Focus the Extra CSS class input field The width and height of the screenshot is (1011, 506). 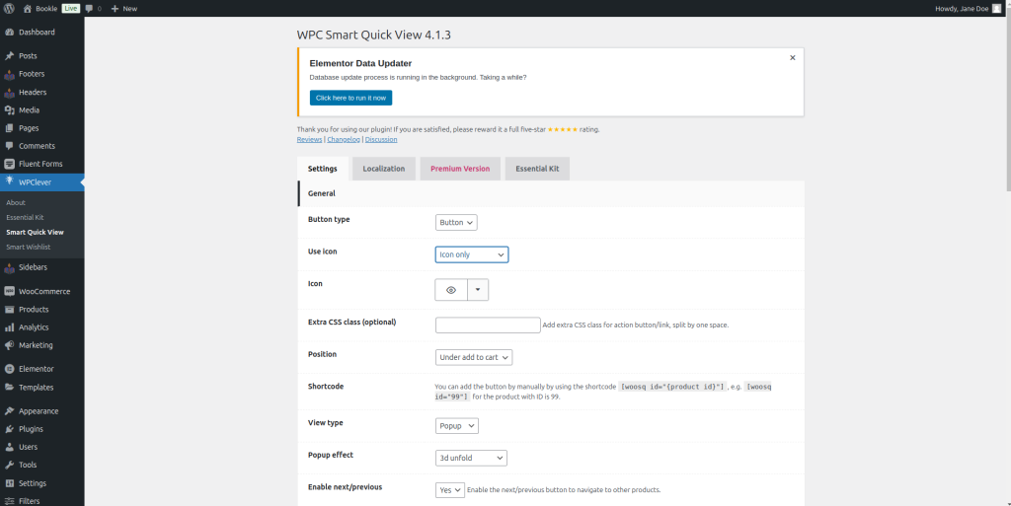click(x=488, y=325)
